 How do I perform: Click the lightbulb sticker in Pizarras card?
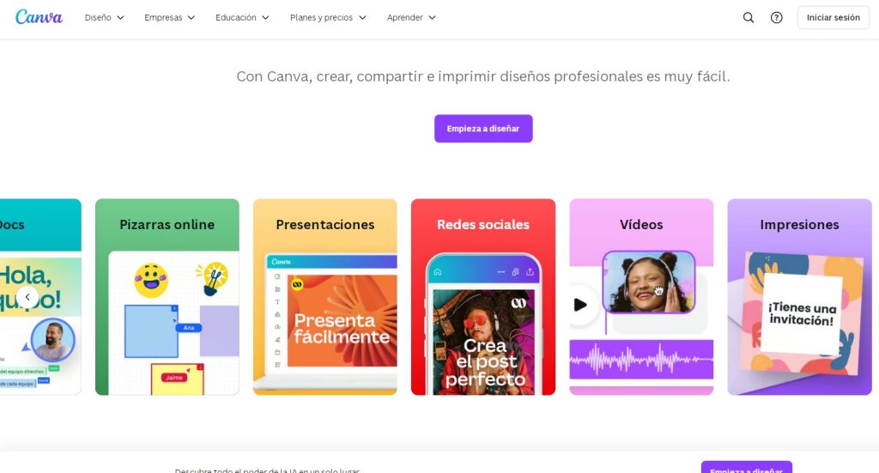click(x=213, y=278)
